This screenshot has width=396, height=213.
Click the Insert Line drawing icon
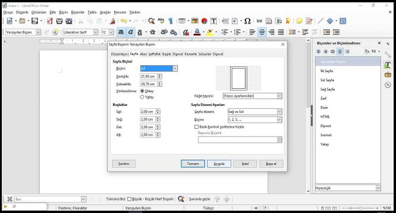321,21
